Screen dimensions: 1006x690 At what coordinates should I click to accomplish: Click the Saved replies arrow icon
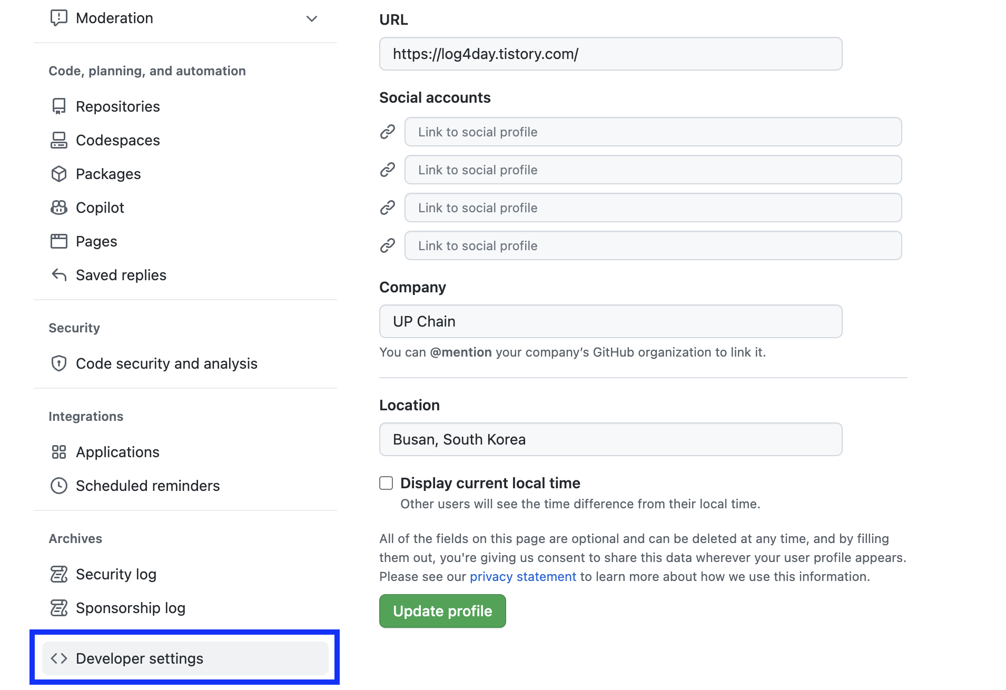point(58,275)
